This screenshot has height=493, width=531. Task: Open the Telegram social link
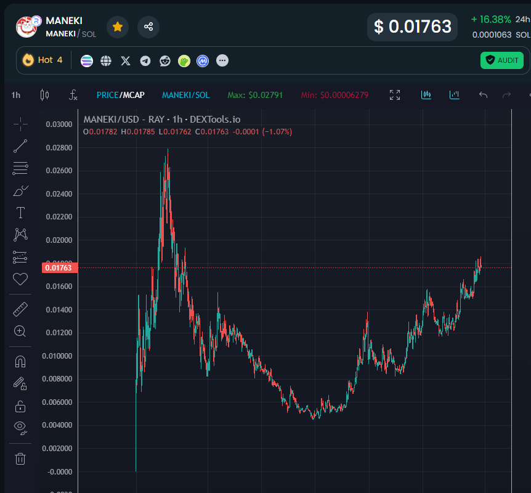click(145, 61)
